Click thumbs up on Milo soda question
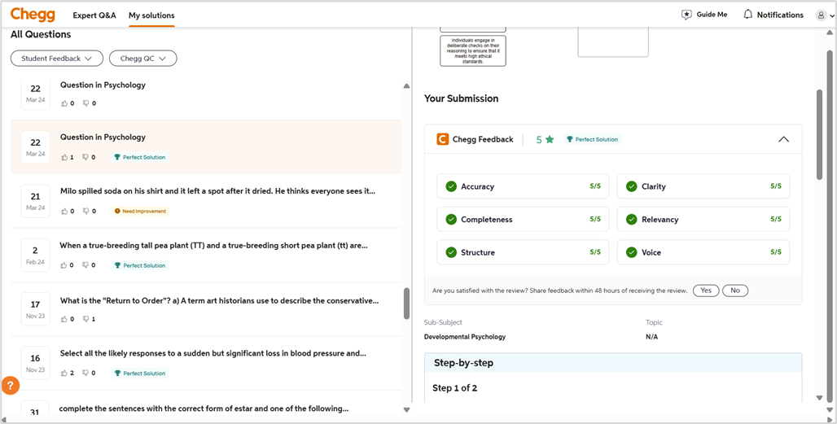The image size is (837, 424). 64,212
